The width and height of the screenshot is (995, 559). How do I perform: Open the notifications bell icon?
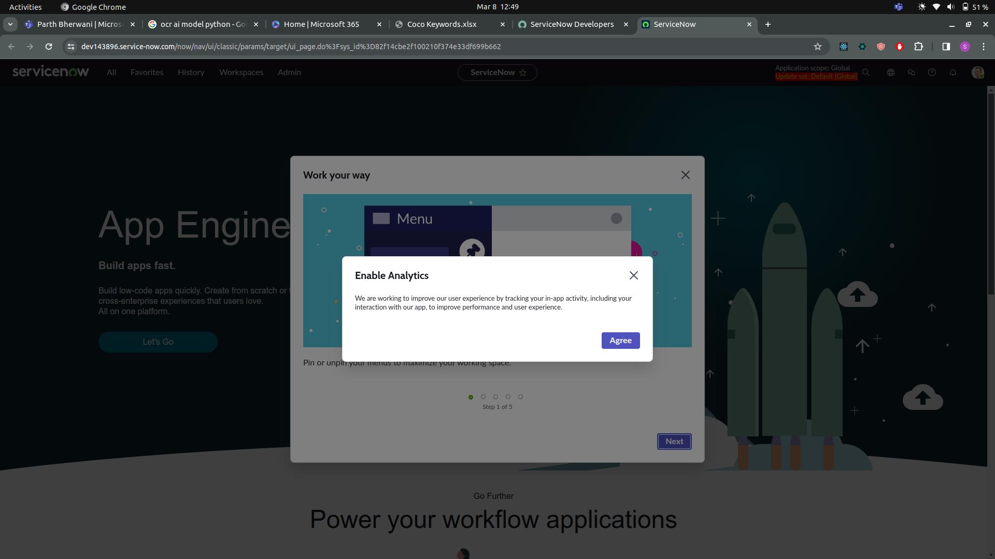click(953, 72)
